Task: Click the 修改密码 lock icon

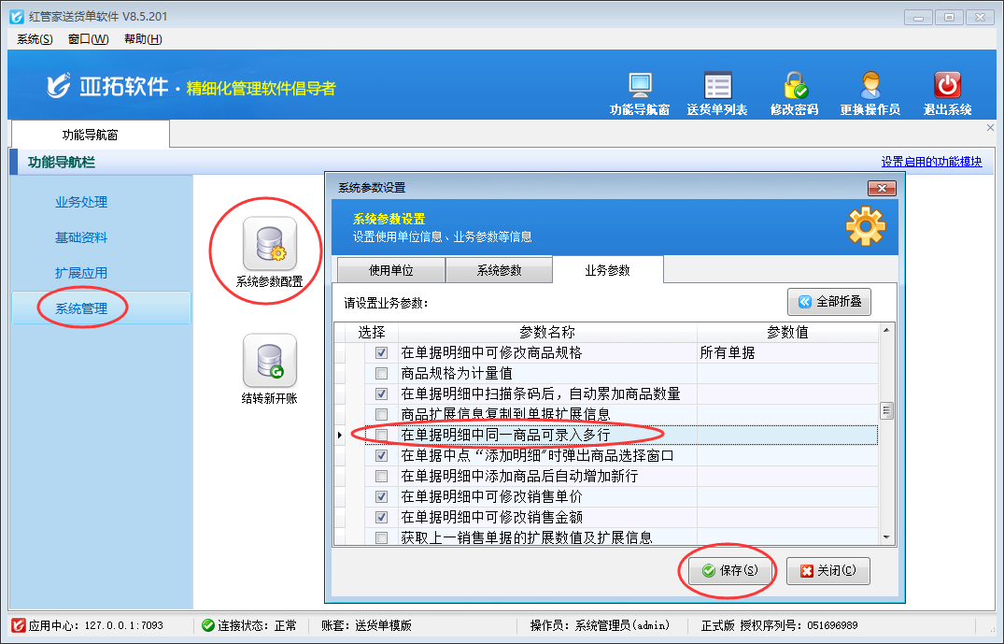Action: coord(795,87)
